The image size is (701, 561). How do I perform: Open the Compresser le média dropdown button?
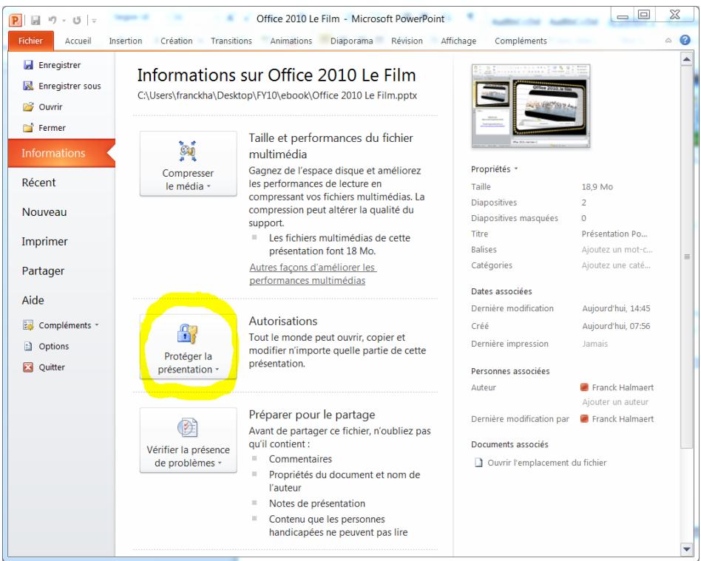click(189, 163)
